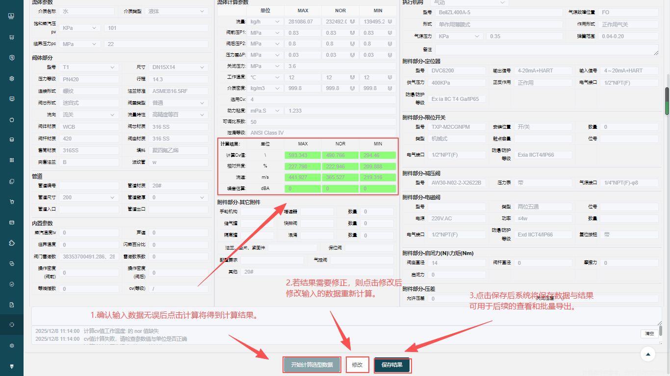Open the 执行机构 气动 dropdown at top right
This screenshot has height=376, width=670.
(468, 2)
